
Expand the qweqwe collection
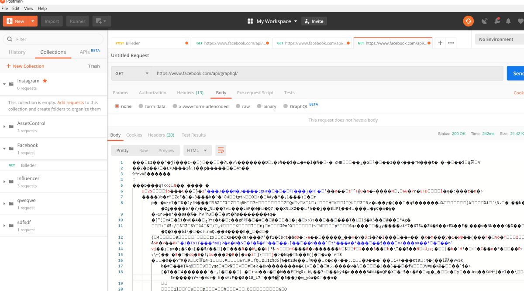point(4,204)
